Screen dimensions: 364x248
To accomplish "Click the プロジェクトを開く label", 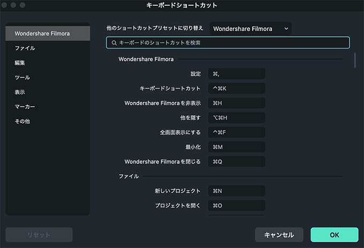I will (x=178, y=205).
